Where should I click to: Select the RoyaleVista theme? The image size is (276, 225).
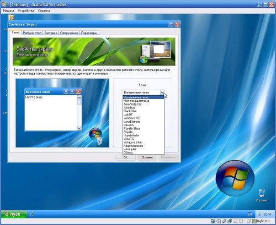(x=144, y=135)
